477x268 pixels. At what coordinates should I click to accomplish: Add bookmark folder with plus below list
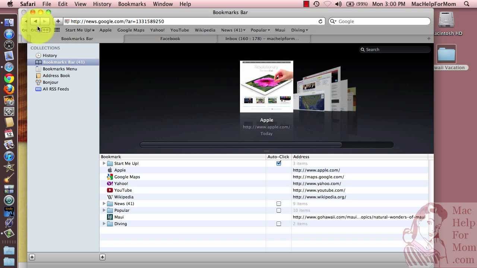[102, 257]
